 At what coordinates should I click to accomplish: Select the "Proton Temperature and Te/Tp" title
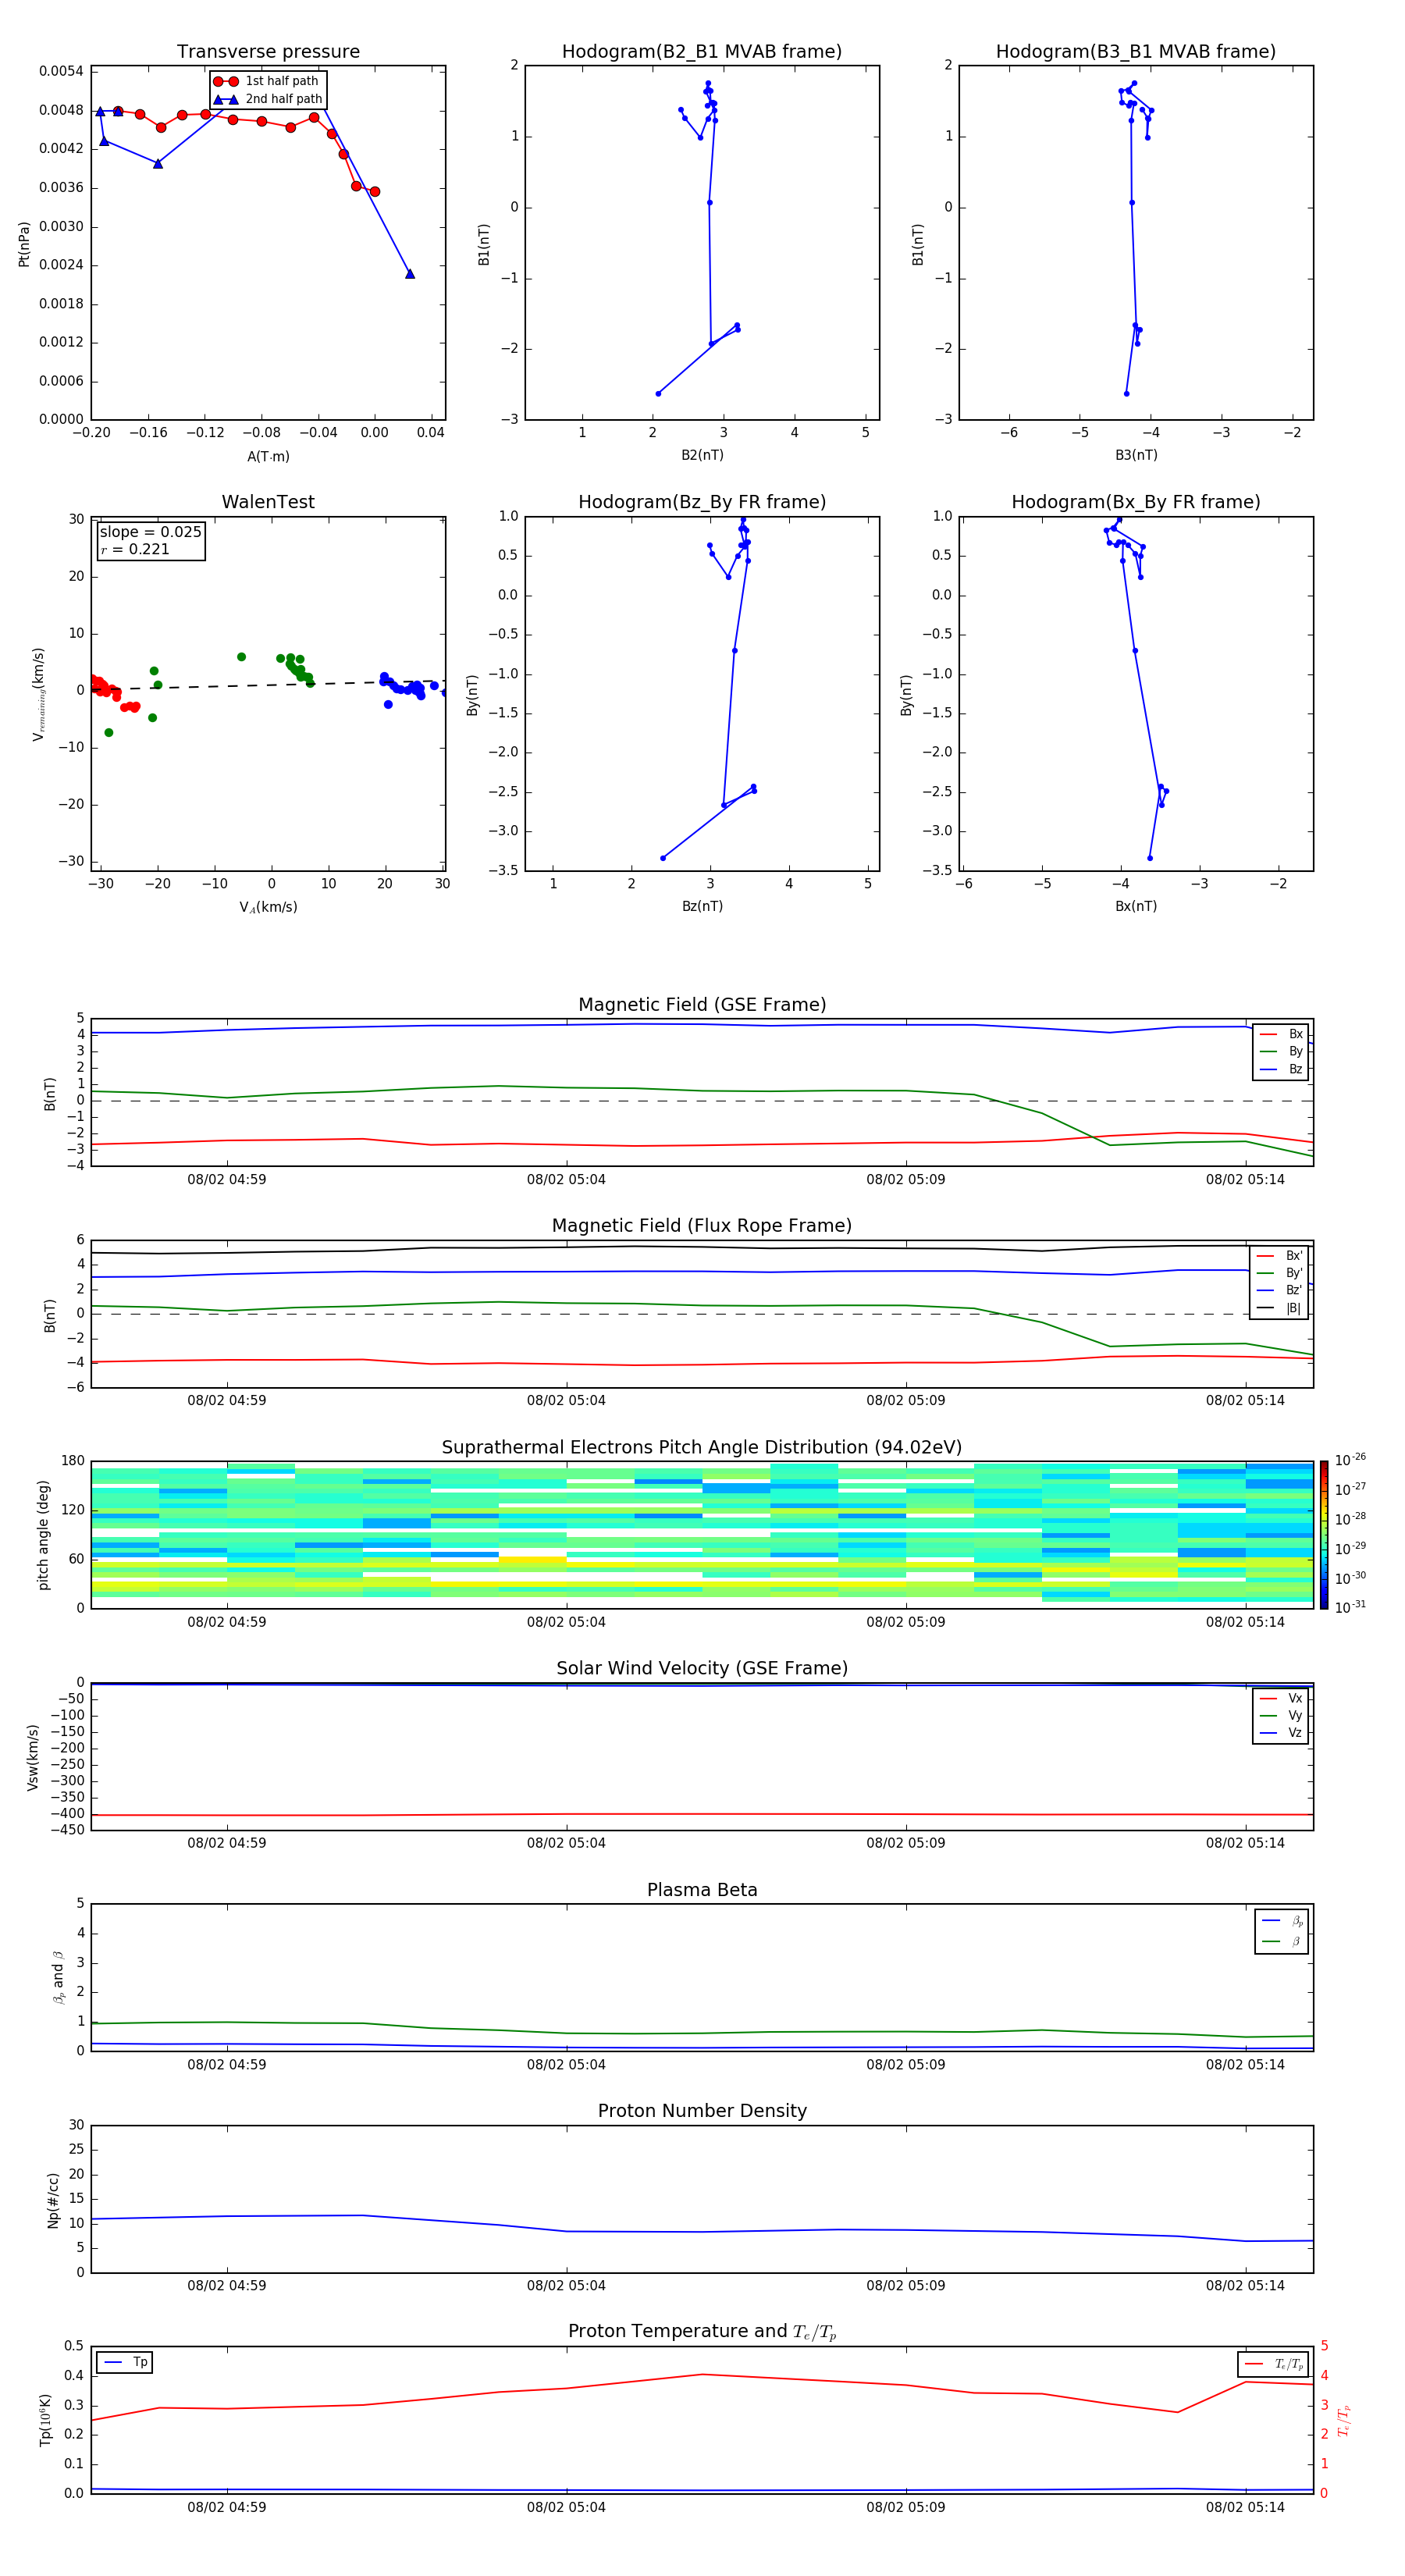click(x=702, y=2332)
